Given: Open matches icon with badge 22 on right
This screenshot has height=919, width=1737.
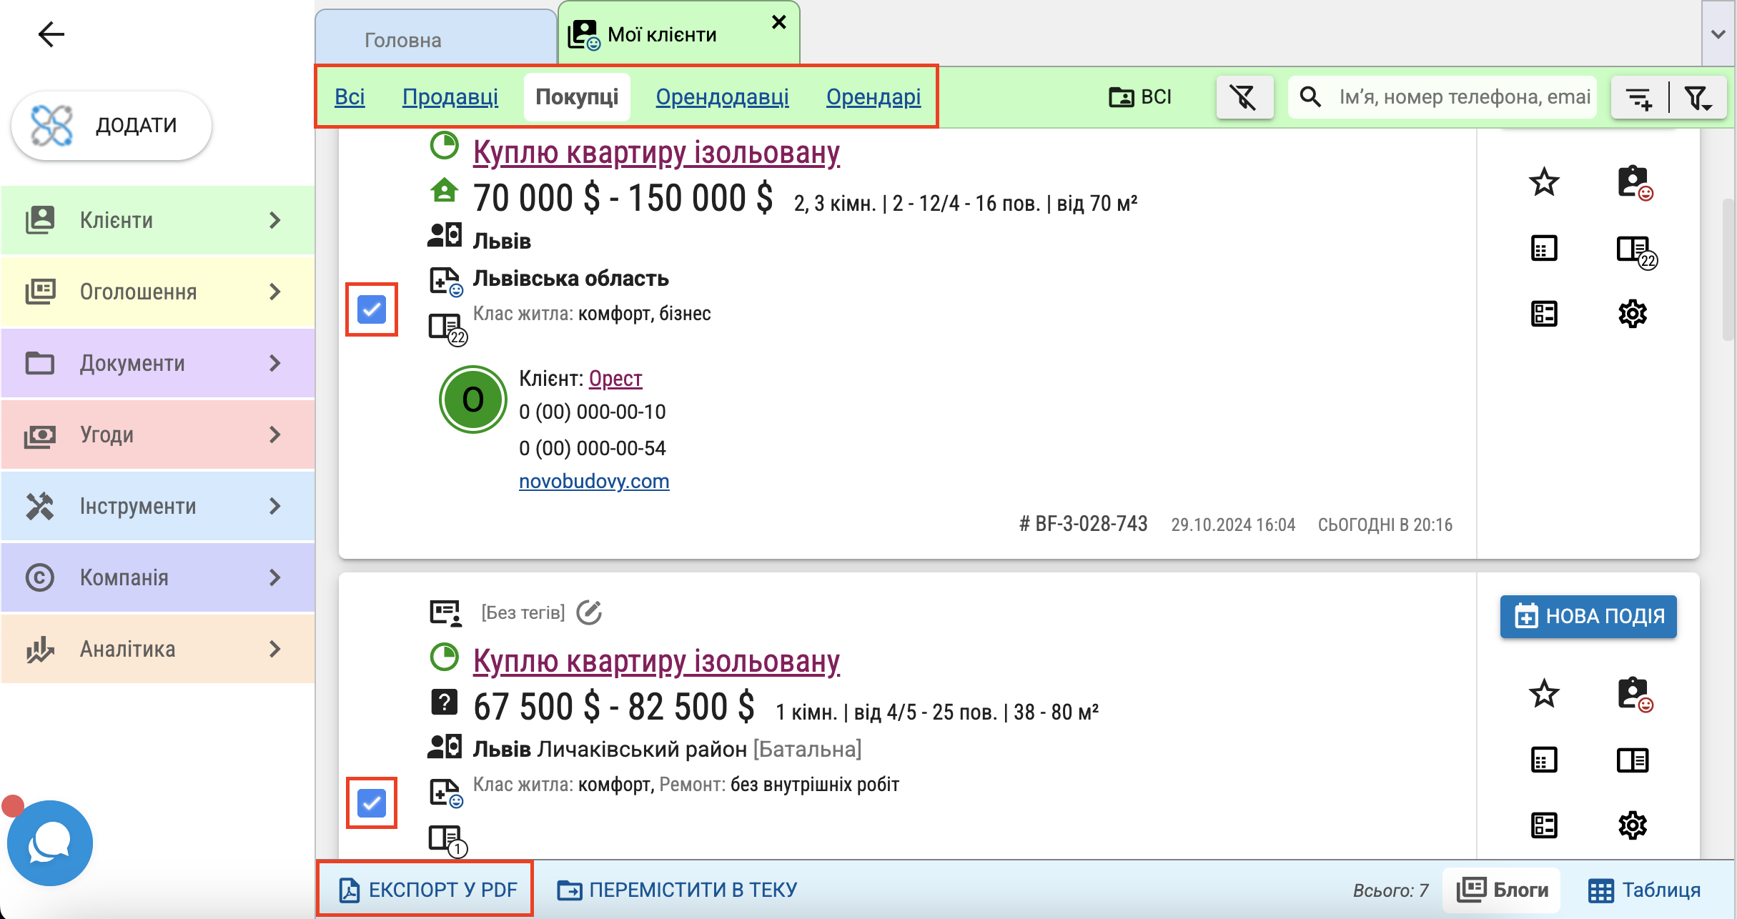Looking at the screenshot, I should [x=1635, y=251].
